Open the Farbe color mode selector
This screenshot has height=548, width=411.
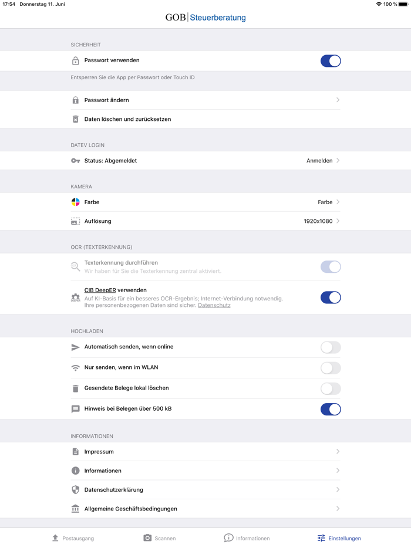click(x=328, y=202)
